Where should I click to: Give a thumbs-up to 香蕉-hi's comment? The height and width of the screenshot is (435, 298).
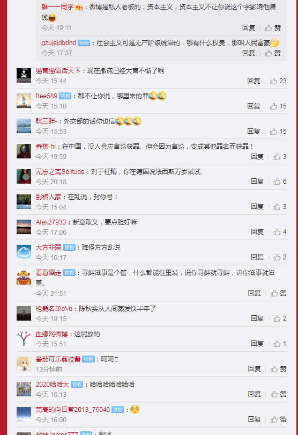pos(280,157)
